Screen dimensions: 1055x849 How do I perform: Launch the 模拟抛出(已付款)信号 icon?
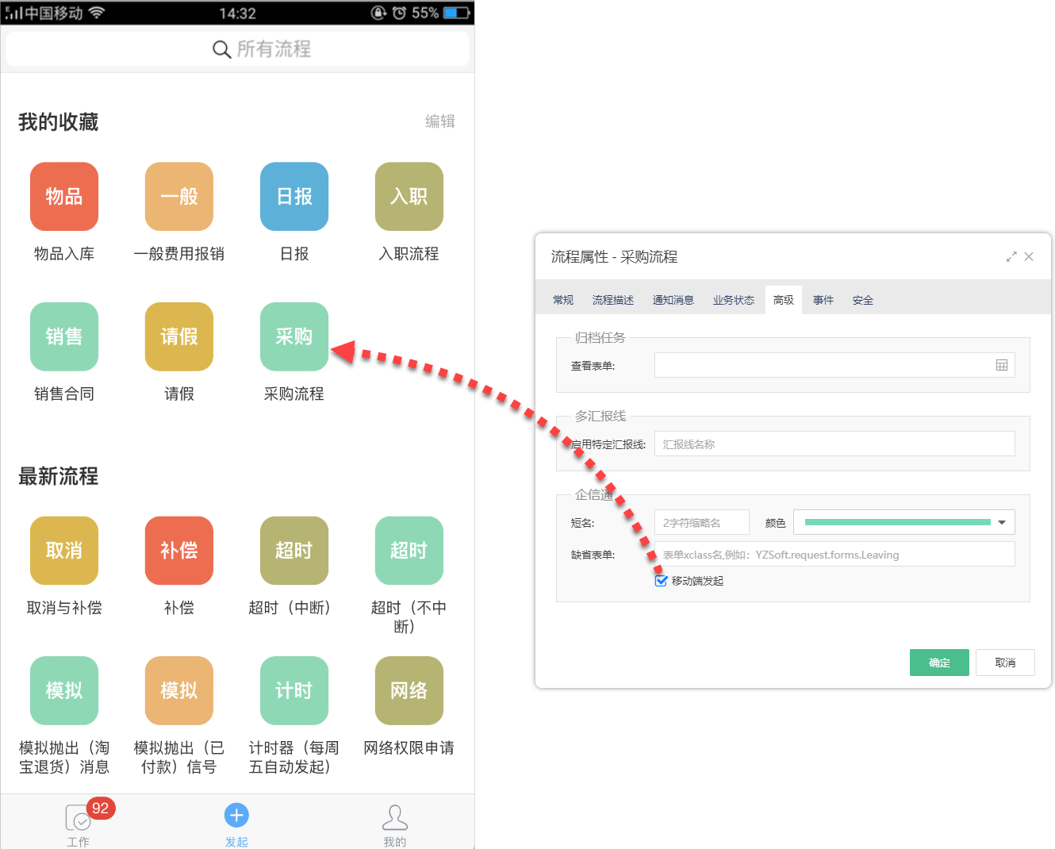pyautogui.click(x=179, y=690)
